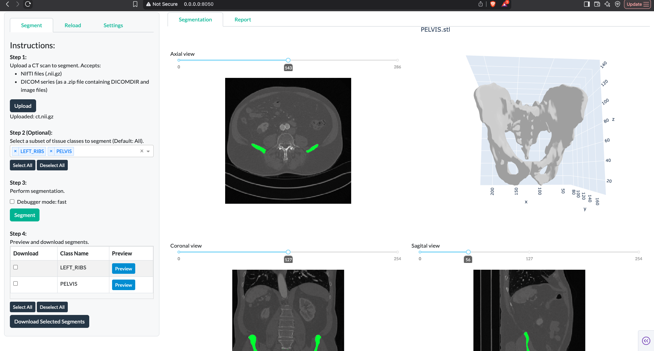Click Download Selected Segments
This screenshot has height=351, width=654.
pyautogui.click(x=49, y=321)
